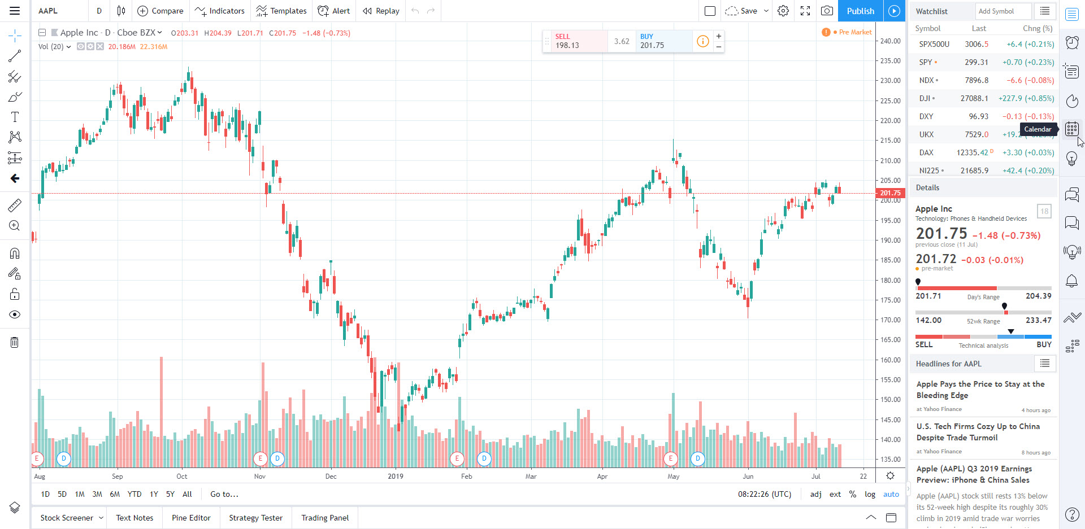Image resolution: width=1085 pixels, height=529 pixels.
Task: Open the Trading Panel tab
Action: click(325, 518)
